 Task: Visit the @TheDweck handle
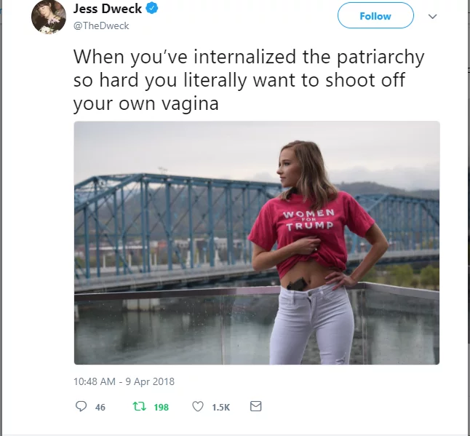tap(101, 25)
